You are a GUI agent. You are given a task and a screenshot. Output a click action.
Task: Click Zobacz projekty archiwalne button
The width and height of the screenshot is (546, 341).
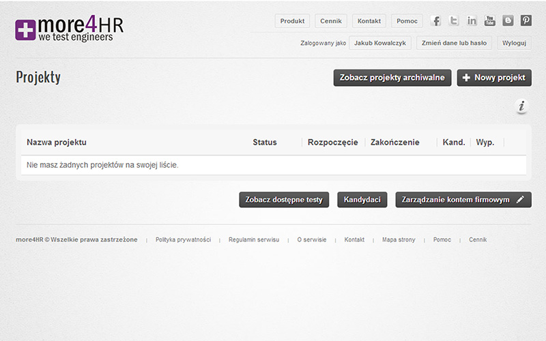(392, 78)
